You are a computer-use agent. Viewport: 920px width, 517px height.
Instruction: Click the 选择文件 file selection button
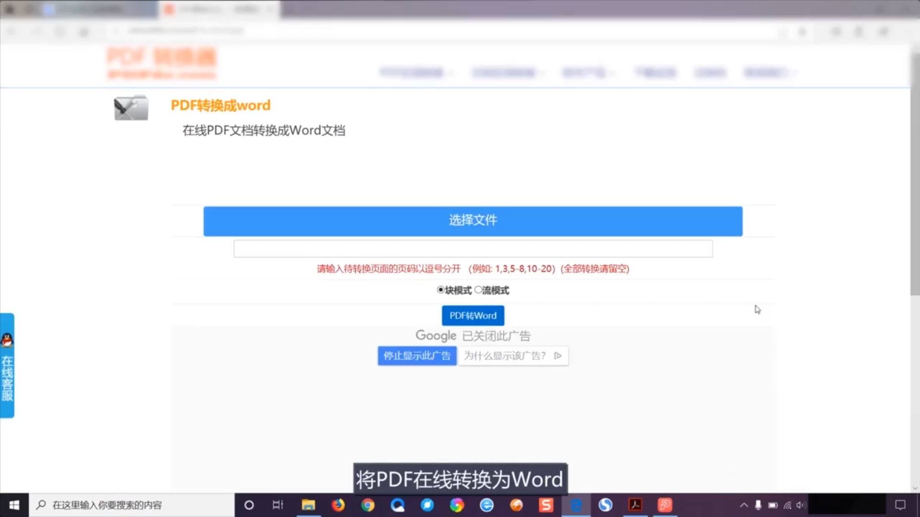coord(472,221)
